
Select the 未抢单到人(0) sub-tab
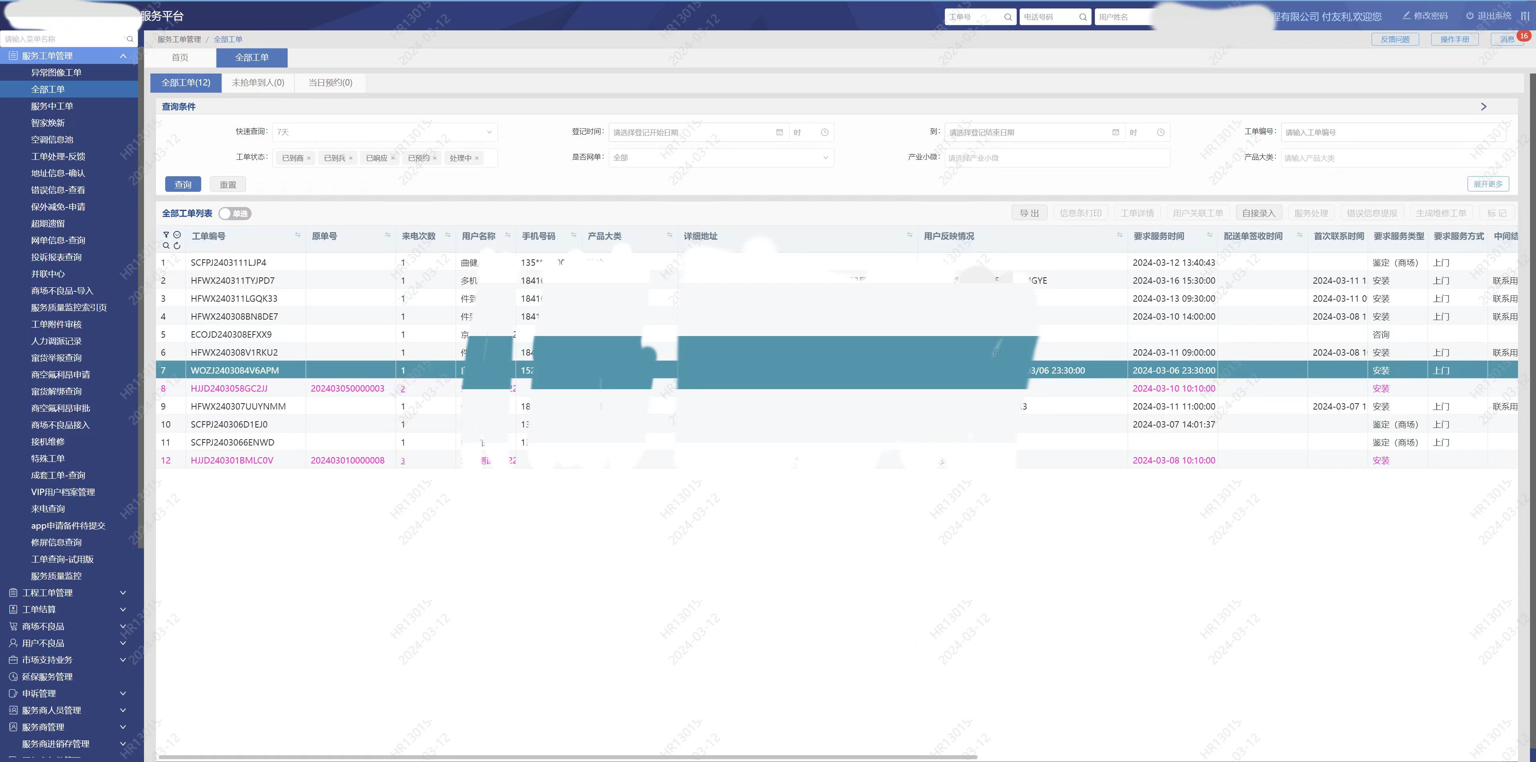click(x=258, y=83)
